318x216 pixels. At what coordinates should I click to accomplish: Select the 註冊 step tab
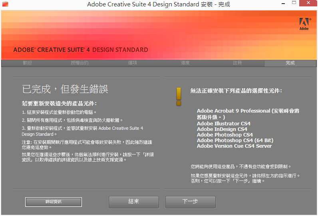[237, 63]
